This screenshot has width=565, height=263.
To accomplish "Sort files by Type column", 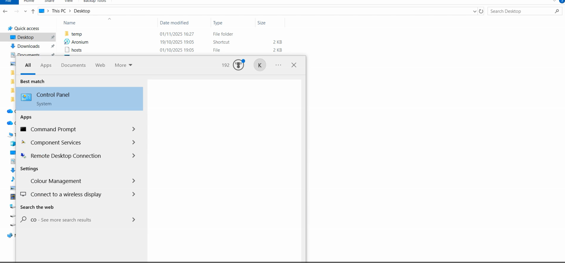I will click(218, 23).
